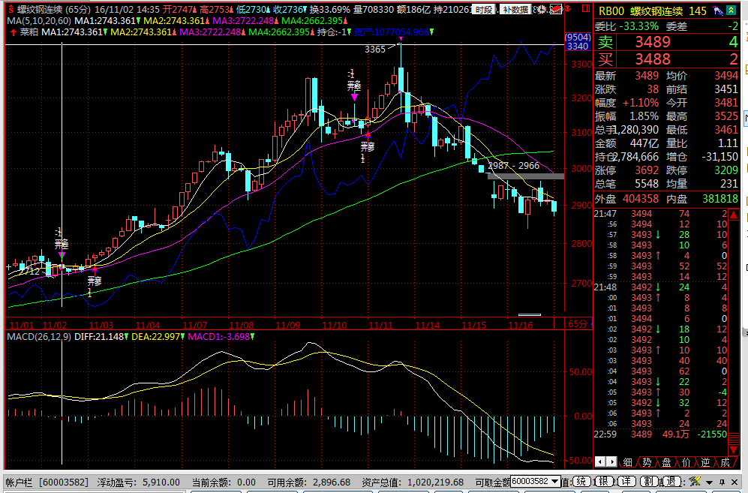Click the 浮动盈亏 5,910.00 field
The image size is (748, 493).
(x=139, y=482)
